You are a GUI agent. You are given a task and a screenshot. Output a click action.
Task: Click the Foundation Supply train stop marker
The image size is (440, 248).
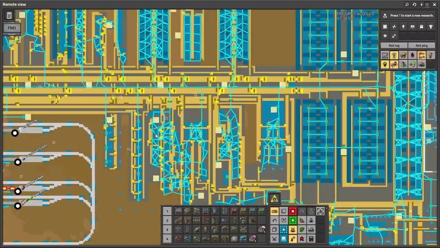[18, 162]
